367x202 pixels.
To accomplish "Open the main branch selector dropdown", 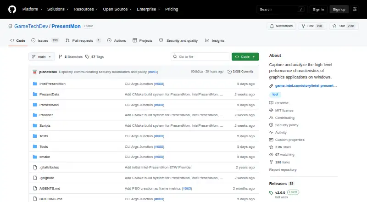I will click(x=42, y=57).
